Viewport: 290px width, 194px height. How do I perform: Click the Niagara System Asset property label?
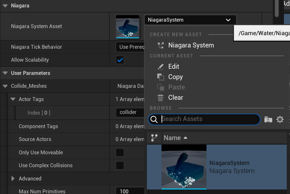pos(37,26)
